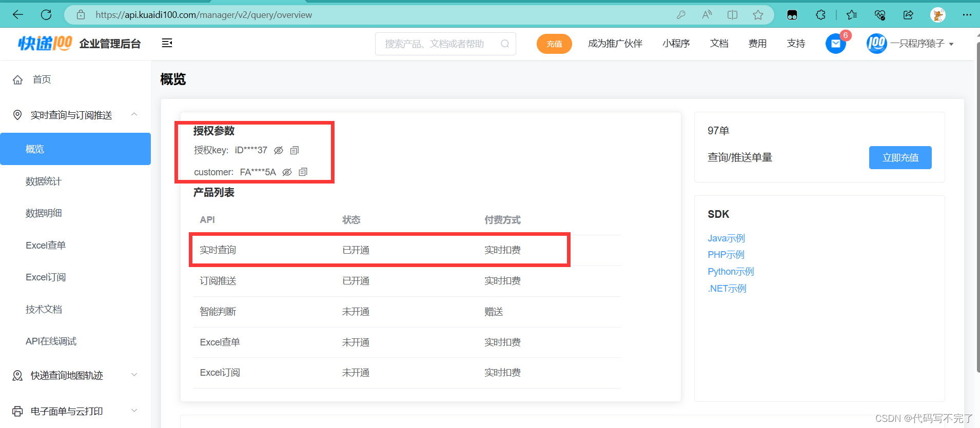This screenshot has width=980, height=428.
Task: Open share icon in browser toolbar
Action: (x=908, y=15)
